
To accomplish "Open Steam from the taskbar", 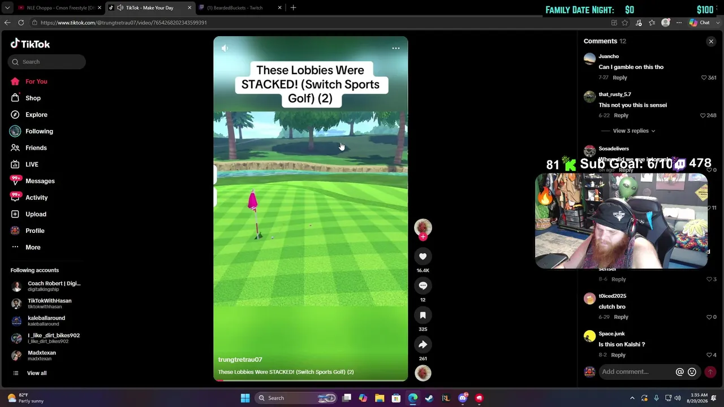I will pyautogui.click(x=429, y=398).
